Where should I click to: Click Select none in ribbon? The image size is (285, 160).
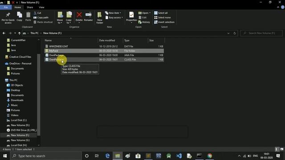click(162, 18)
